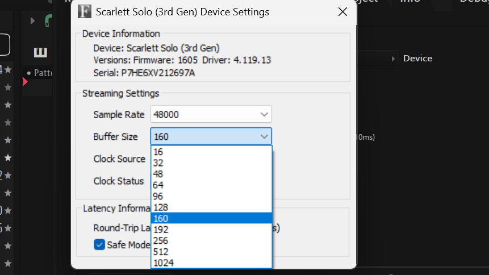Click the Device: Scarlett Solo (3rd Gen) line
The width and height of the screenshot is (489, 275).
157,48
